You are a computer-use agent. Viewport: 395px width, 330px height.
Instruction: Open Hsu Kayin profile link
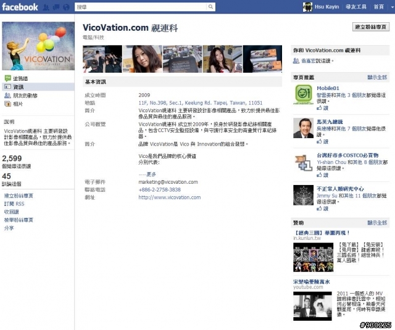pyautogui.click(x=326, y=7)
